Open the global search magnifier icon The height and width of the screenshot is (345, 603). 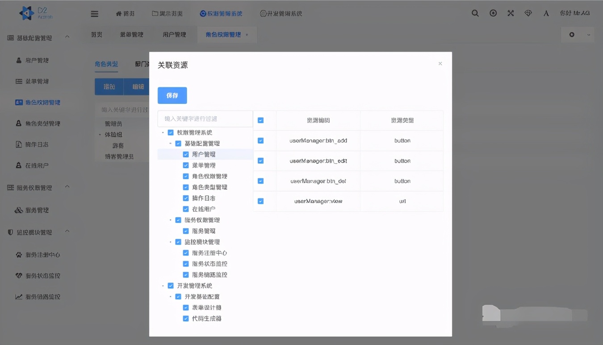(x=475, y=13)
